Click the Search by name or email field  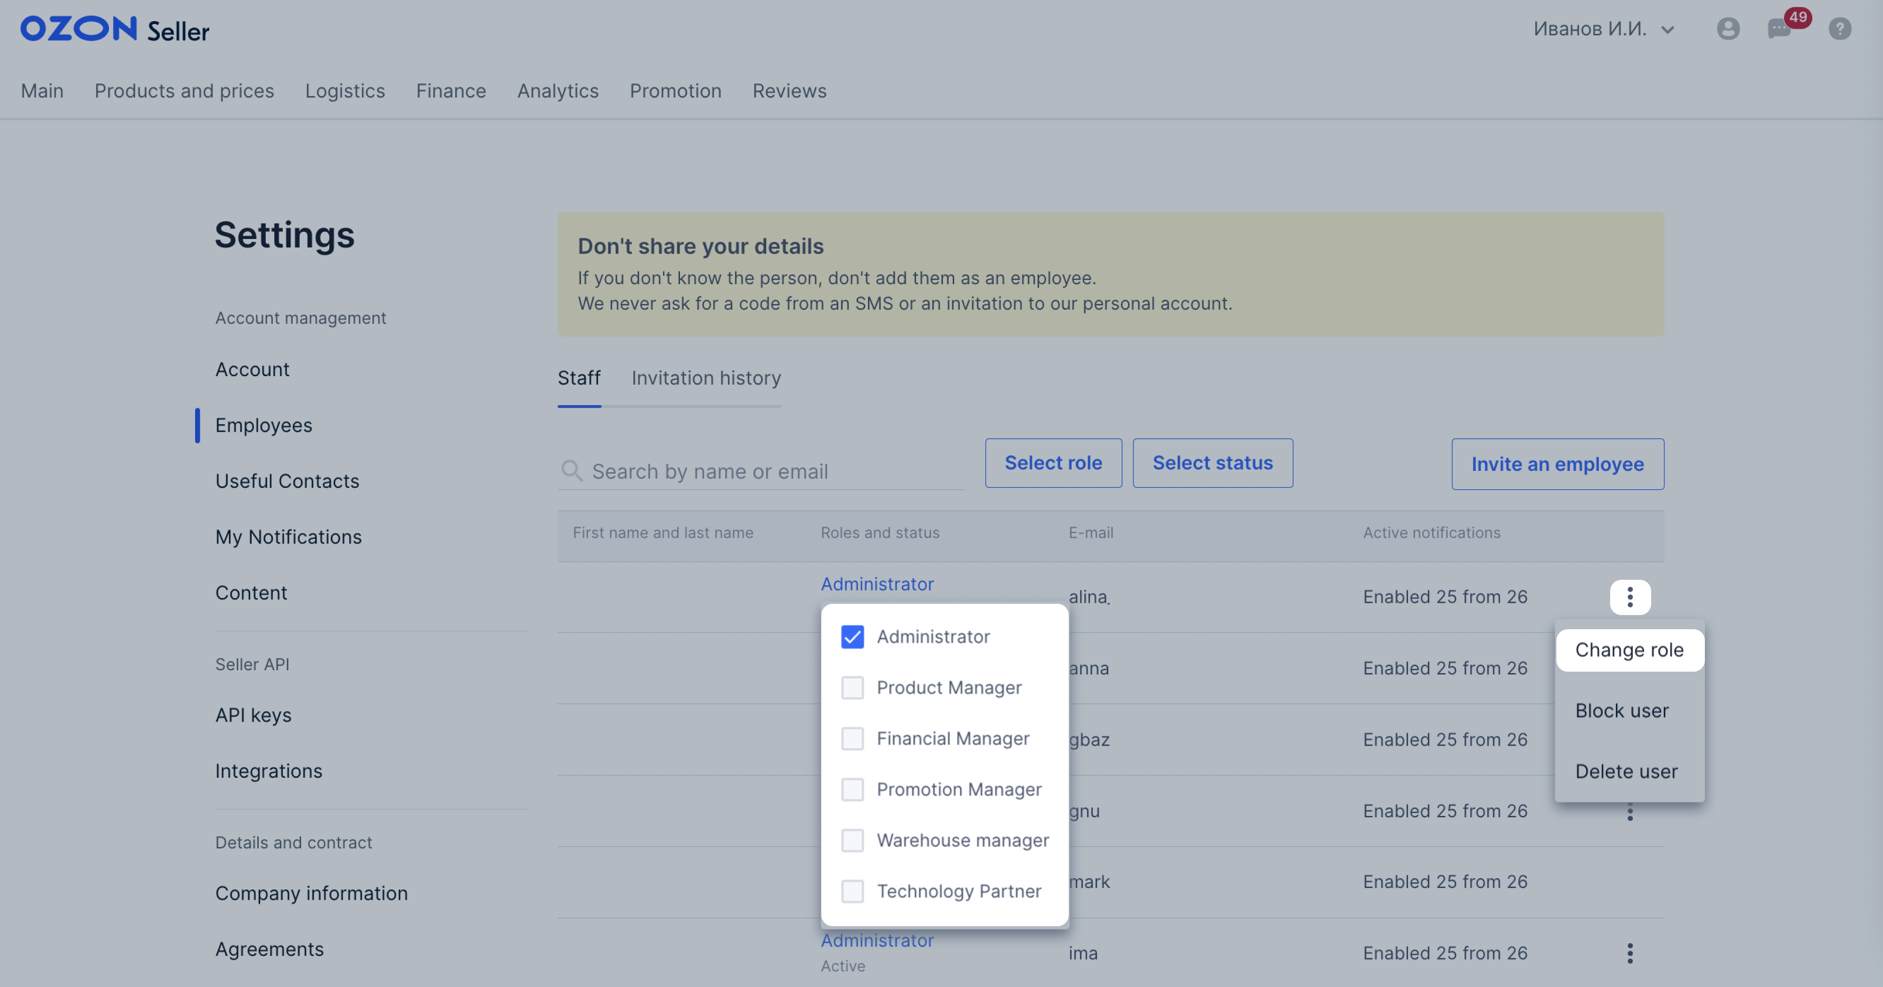(x=761, y=471)
